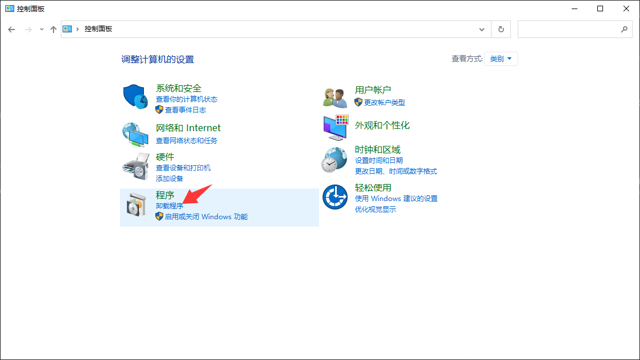The image size is (640, 360).
Task: Click the System and Security shield icon
Action: pyautogui.click(x=135, y=97)
